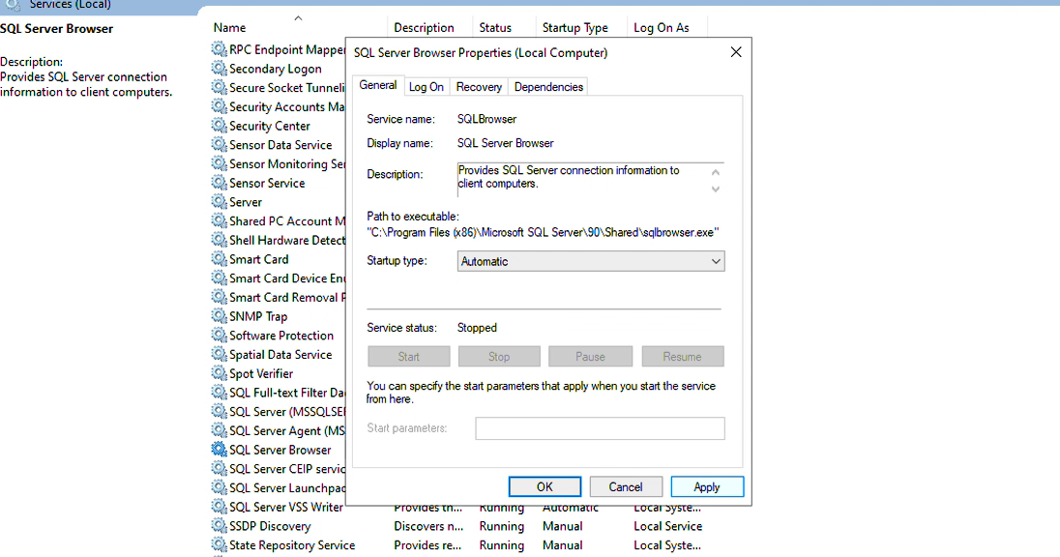The image size is (1060, 557).
Task: Click the Shared PC Account Manager gear icon
Action: [x=219, y=221]
